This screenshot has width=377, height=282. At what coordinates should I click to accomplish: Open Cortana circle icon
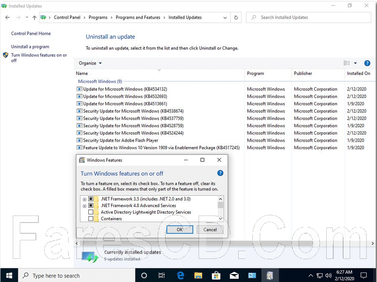144,275
